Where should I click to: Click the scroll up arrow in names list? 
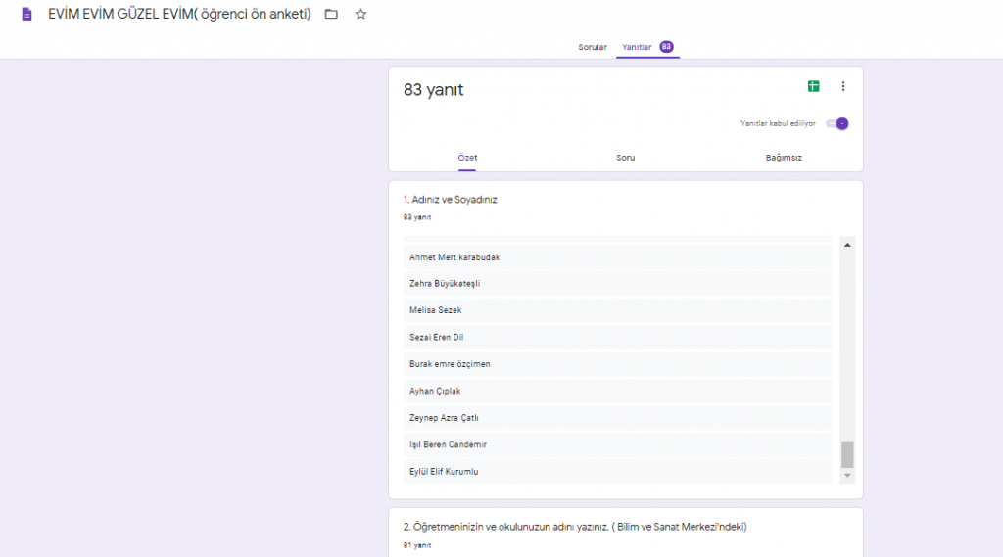pyautogui.click(x=847, y=245)
